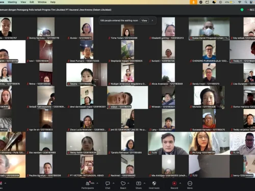Viewport: 255px width, 191px height.
Task: Click the dewi darmawati nopel name label
Action: pos(87,107)
